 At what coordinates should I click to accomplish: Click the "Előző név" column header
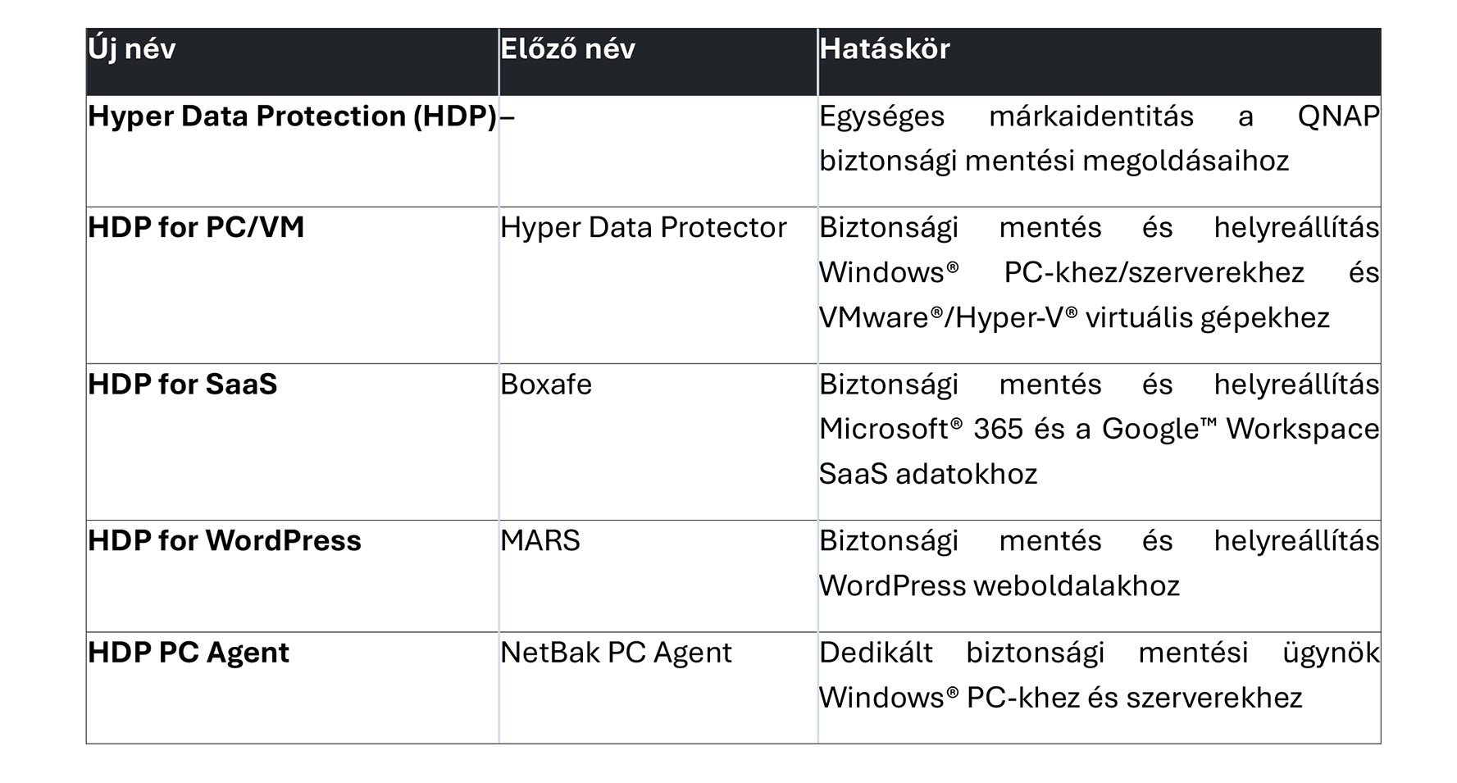point(567,49)
